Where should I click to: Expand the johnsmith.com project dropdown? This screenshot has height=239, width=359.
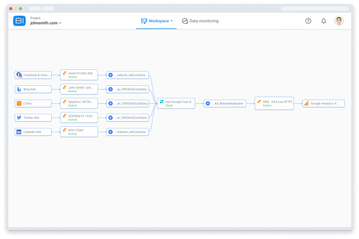[x=60, y=23]
